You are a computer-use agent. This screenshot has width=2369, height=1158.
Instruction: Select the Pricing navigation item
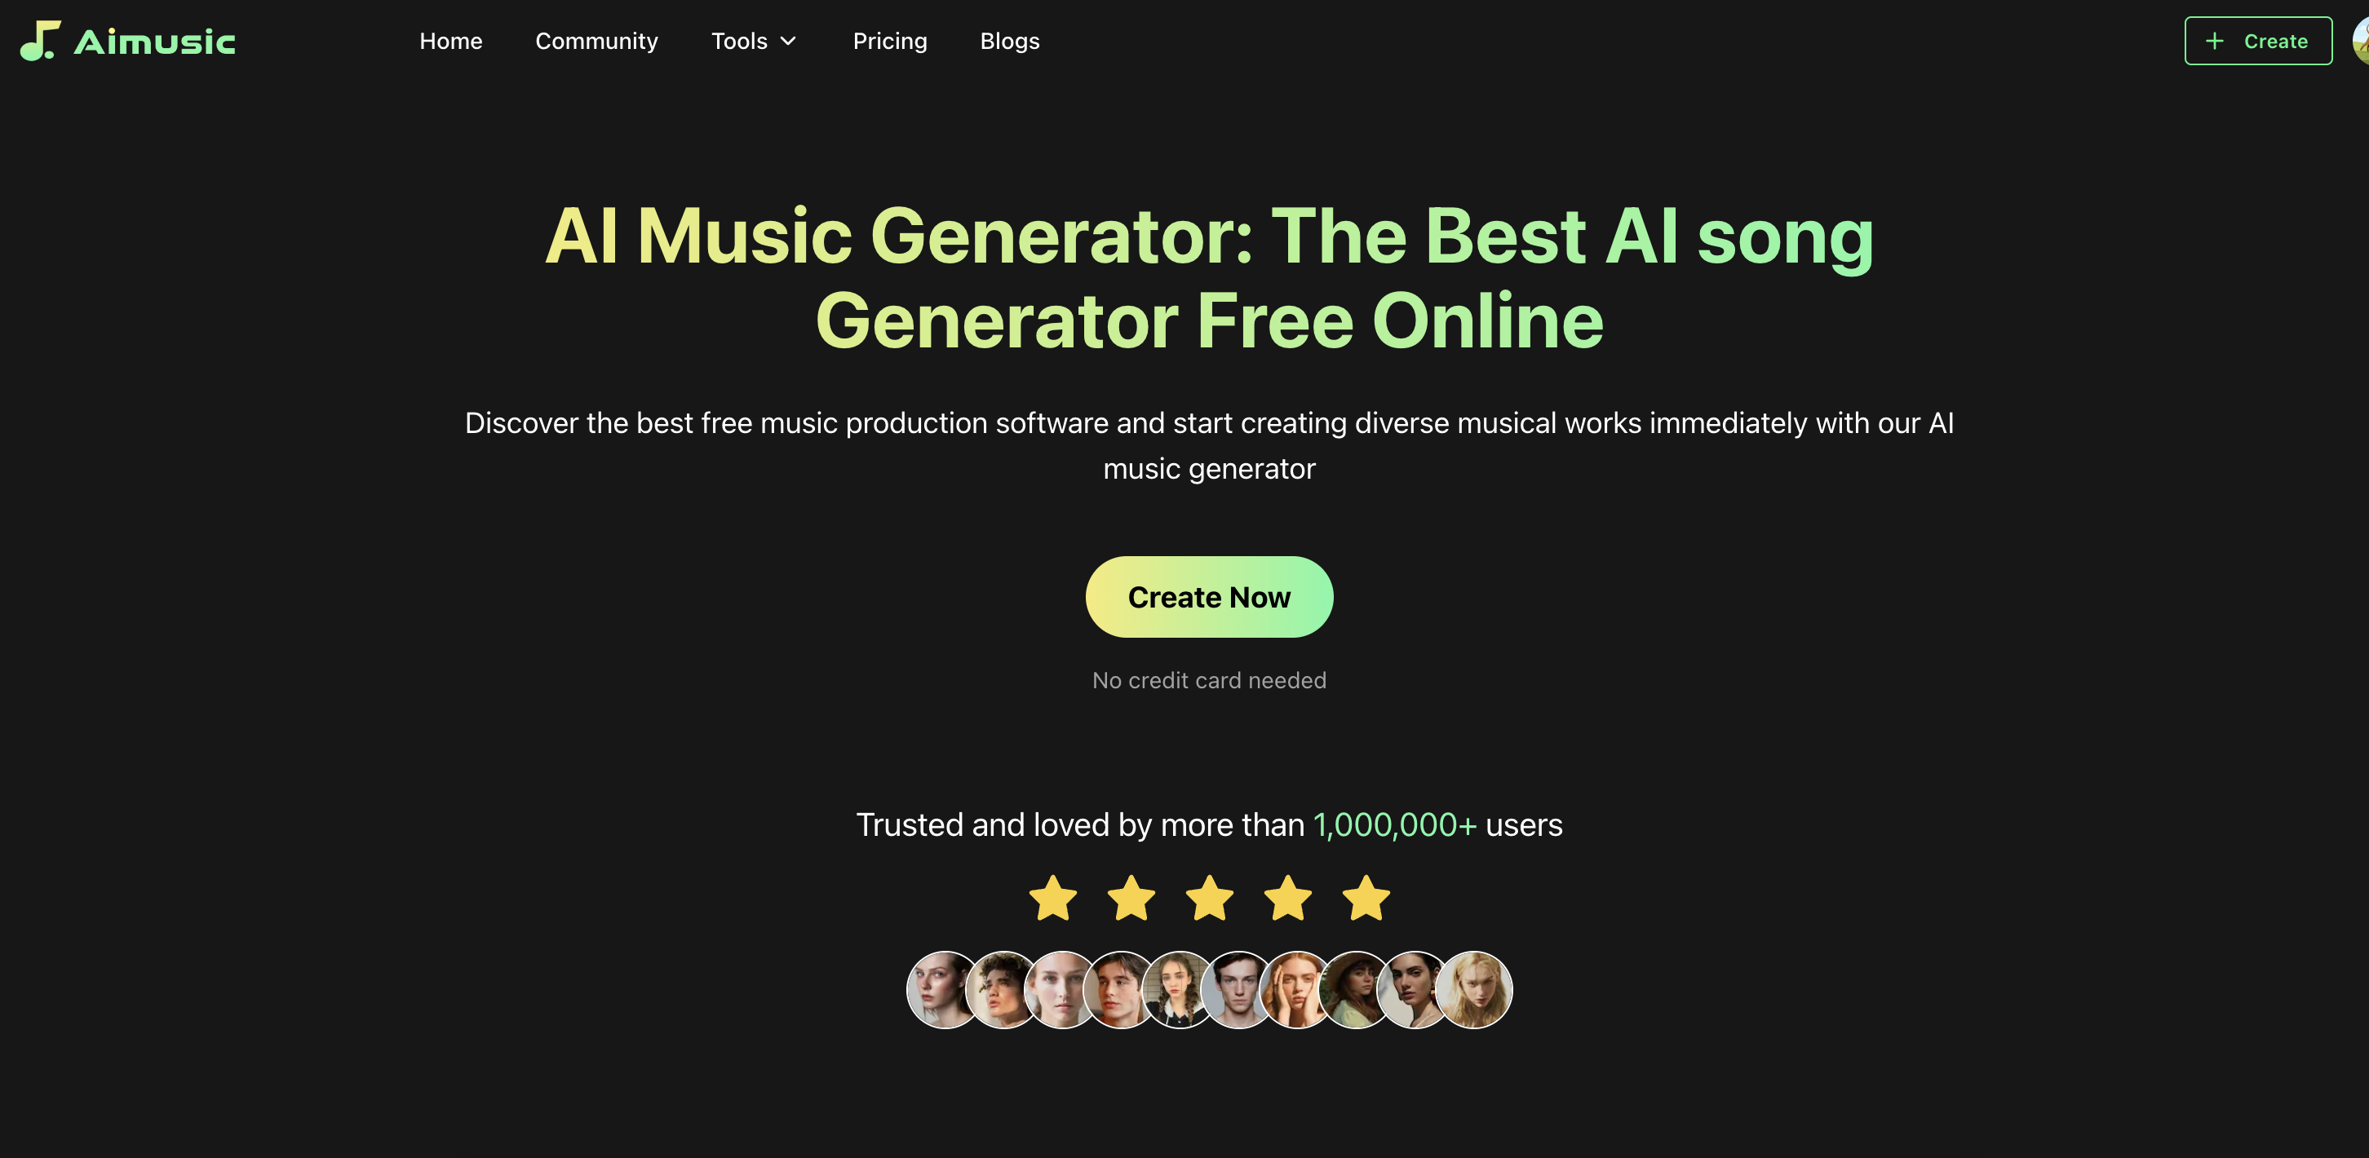[x=888, y=41]
